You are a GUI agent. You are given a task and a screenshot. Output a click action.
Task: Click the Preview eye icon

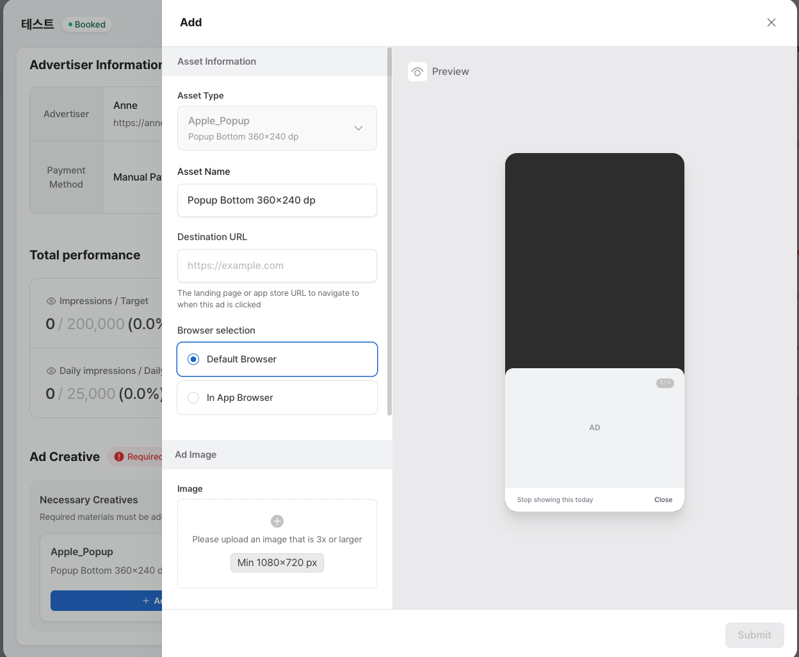[417, 72]
